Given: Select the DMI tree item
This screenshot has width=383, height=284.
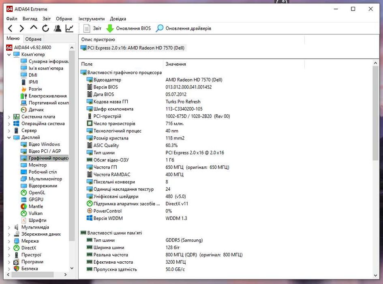Looking at the screenshot, I should (29, 75).
